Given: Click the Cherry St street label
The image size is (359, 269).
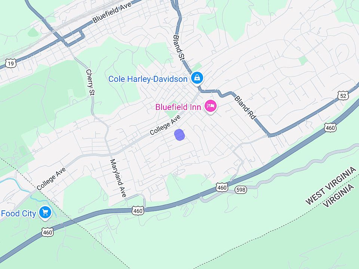Looking at the screenshot, I should point(90,82).
